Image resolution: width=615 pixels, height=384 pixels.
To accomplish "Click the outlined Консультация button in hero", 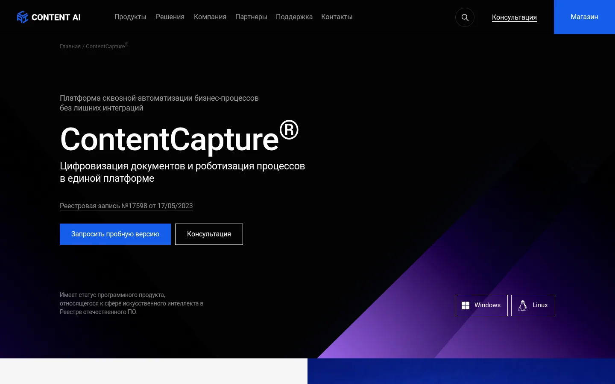I will click(x=209, y=234).
